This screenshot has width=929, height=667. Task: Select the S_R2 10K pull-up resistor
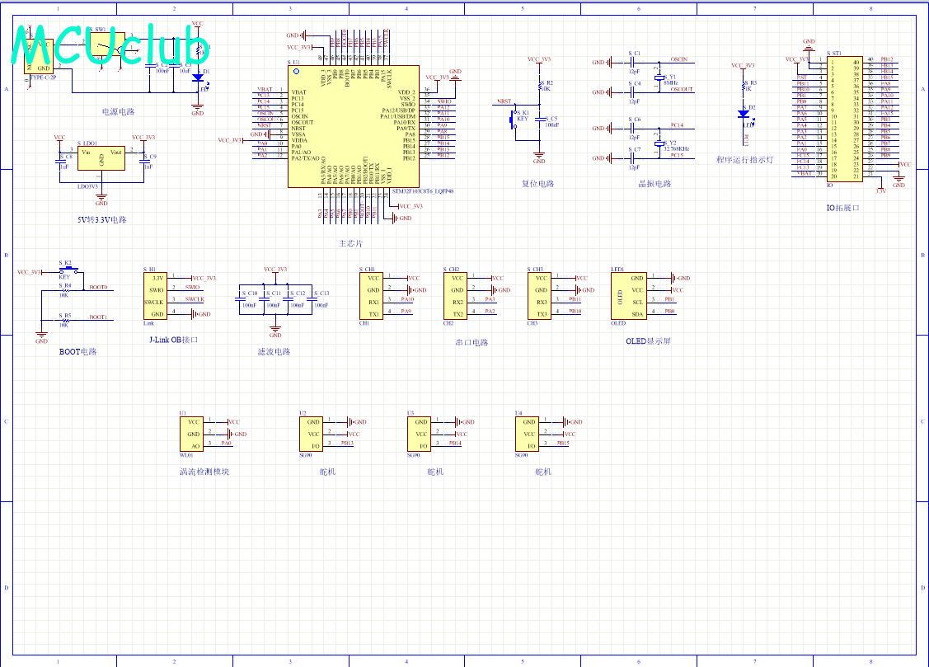coord(540,86)
